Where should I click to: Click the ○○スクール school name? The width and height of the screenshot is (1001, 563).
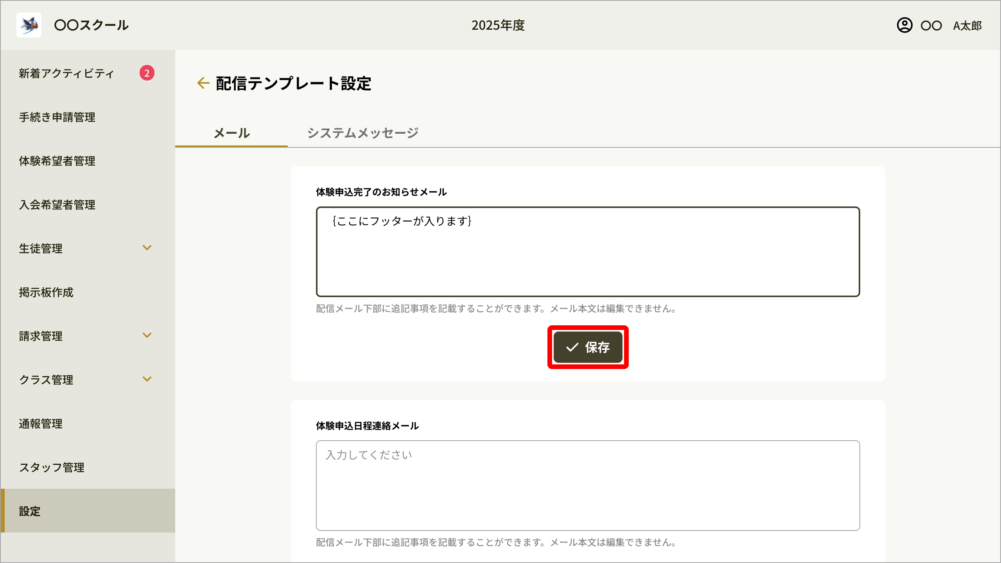click(91, 25)
